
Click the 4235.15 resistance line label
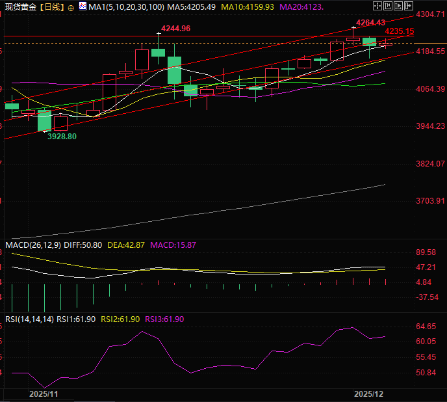pos(400,31)
